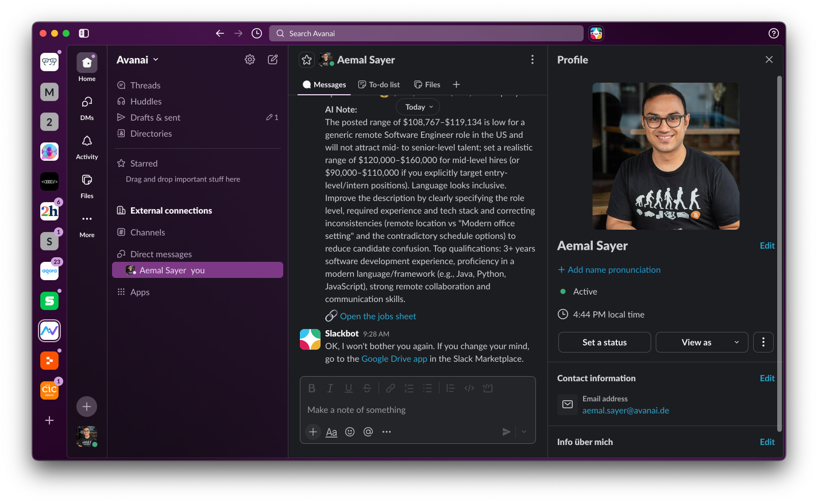The height and width of the screenshot is (503, 818).
Task: Attach a file with plus button
Action: tap(313, 432)
